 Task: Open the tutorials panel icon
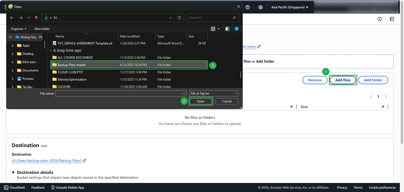(x=392, y=19)
